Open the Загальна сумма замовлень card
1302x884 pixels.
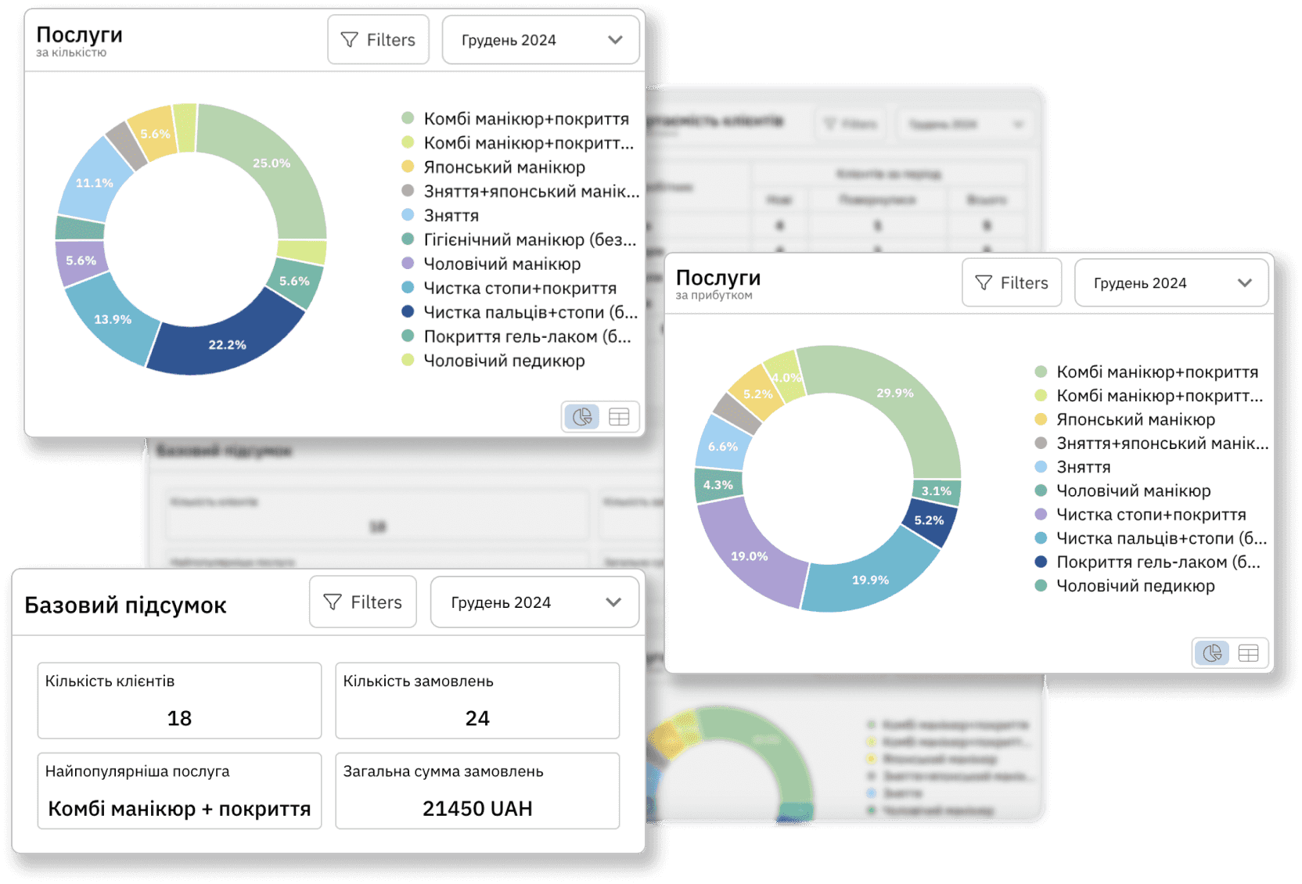(477, 791)
